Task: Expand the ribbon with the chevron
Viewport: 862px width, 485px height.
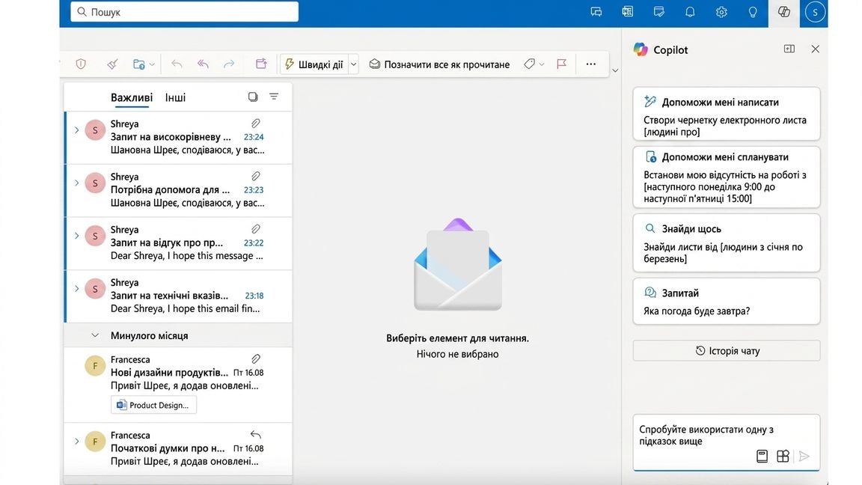Action: 615,70
